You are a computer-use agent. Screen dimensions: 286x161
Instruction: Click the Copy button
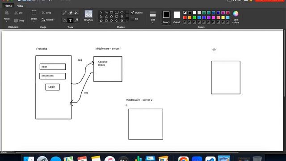tap(19, 21)
